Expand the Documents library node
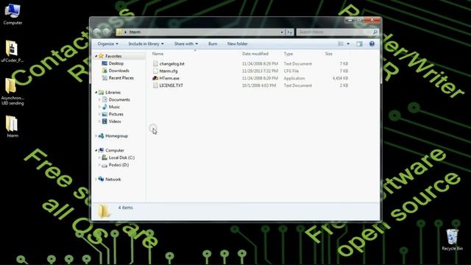Image resolution: width=471 pixels, height=265 pixels. [99, 99]
